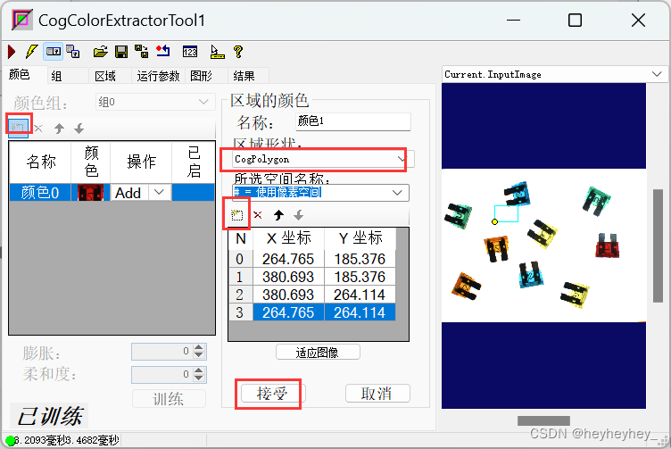This screenshot has height=449, width=671.
Task: Click the CogColorExtractorTool1 title bar icon
Action: (21, 21)
